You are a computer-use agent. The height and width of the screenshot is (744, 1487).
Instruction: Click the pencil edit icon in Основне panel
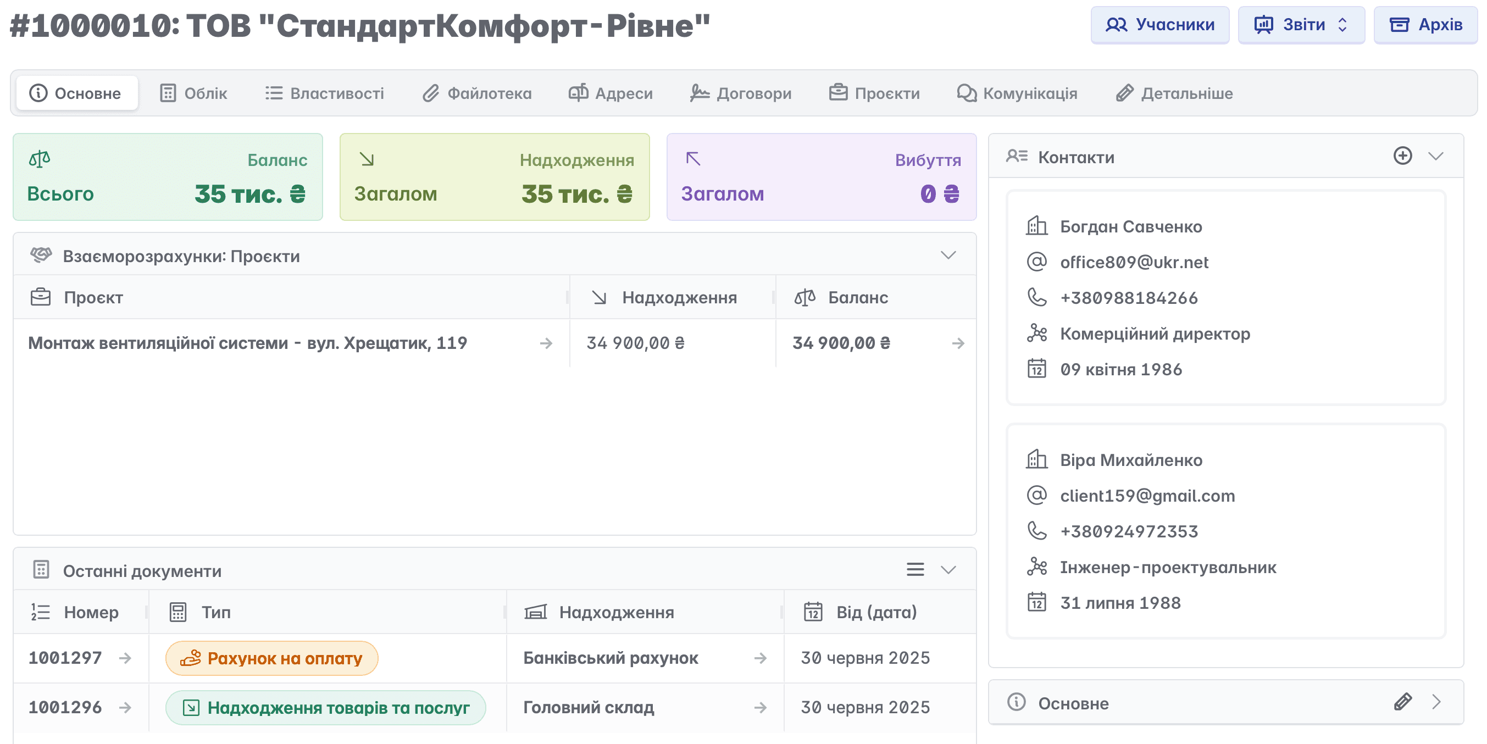(x=1402, y=702)
